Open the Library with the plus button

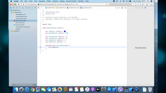coord(133,4)
